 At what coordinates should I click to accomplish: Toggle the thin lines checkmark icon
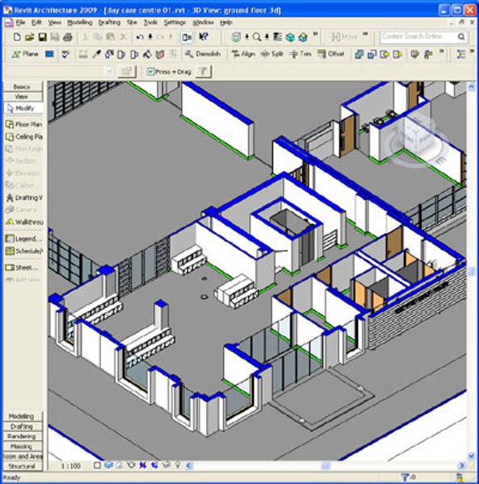tap(65, 54)
